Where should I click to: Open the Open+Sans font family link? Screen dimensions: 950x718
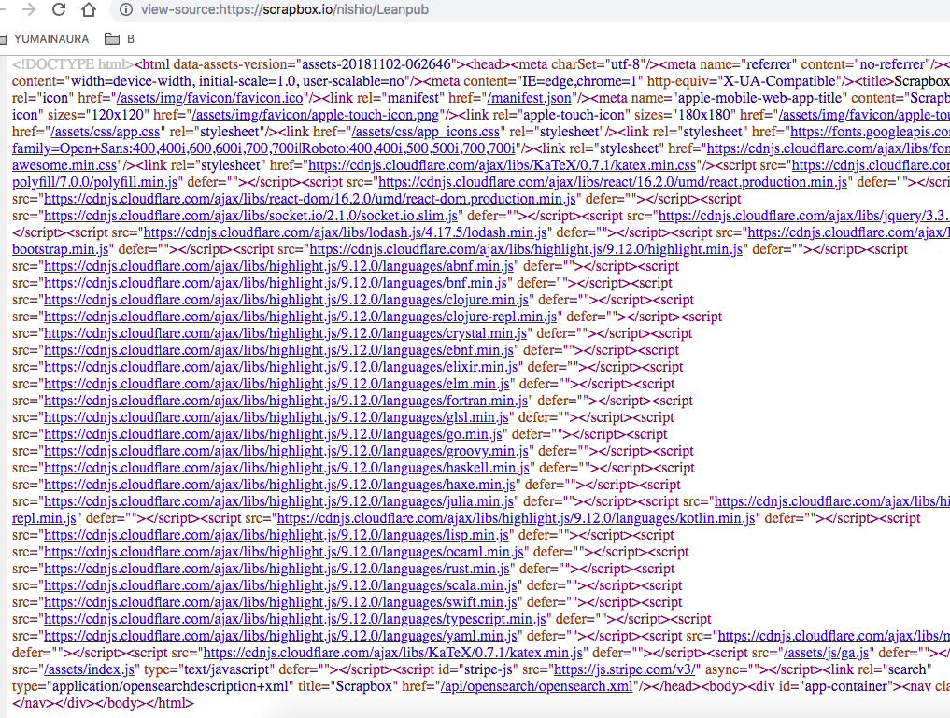click(263, 149)
